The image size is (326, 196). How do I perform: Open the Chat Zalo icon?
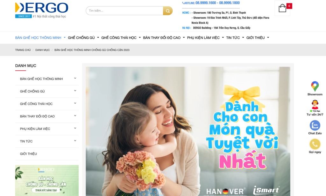coord(315,125)
